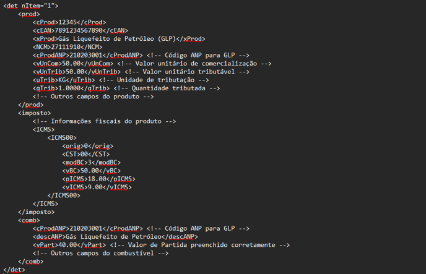Click the vUnCom value 50.00
The width and height of the screenshot is (426, 274).
(71, 64)
